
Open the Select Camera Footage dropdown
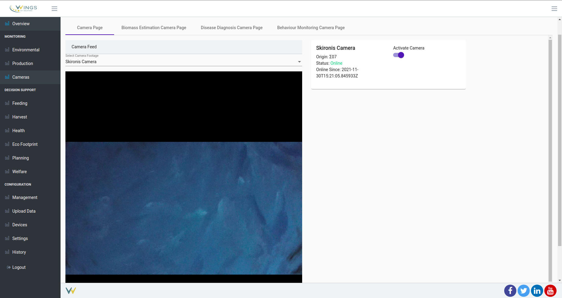pyautogui.click(x=184, y=62)
